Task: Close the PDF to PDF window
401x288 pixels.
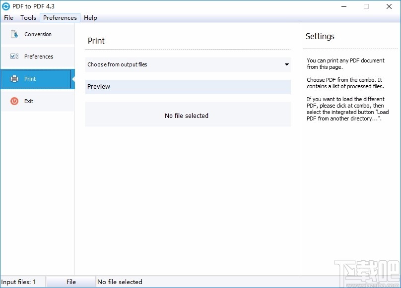Action: click(389, 6)
